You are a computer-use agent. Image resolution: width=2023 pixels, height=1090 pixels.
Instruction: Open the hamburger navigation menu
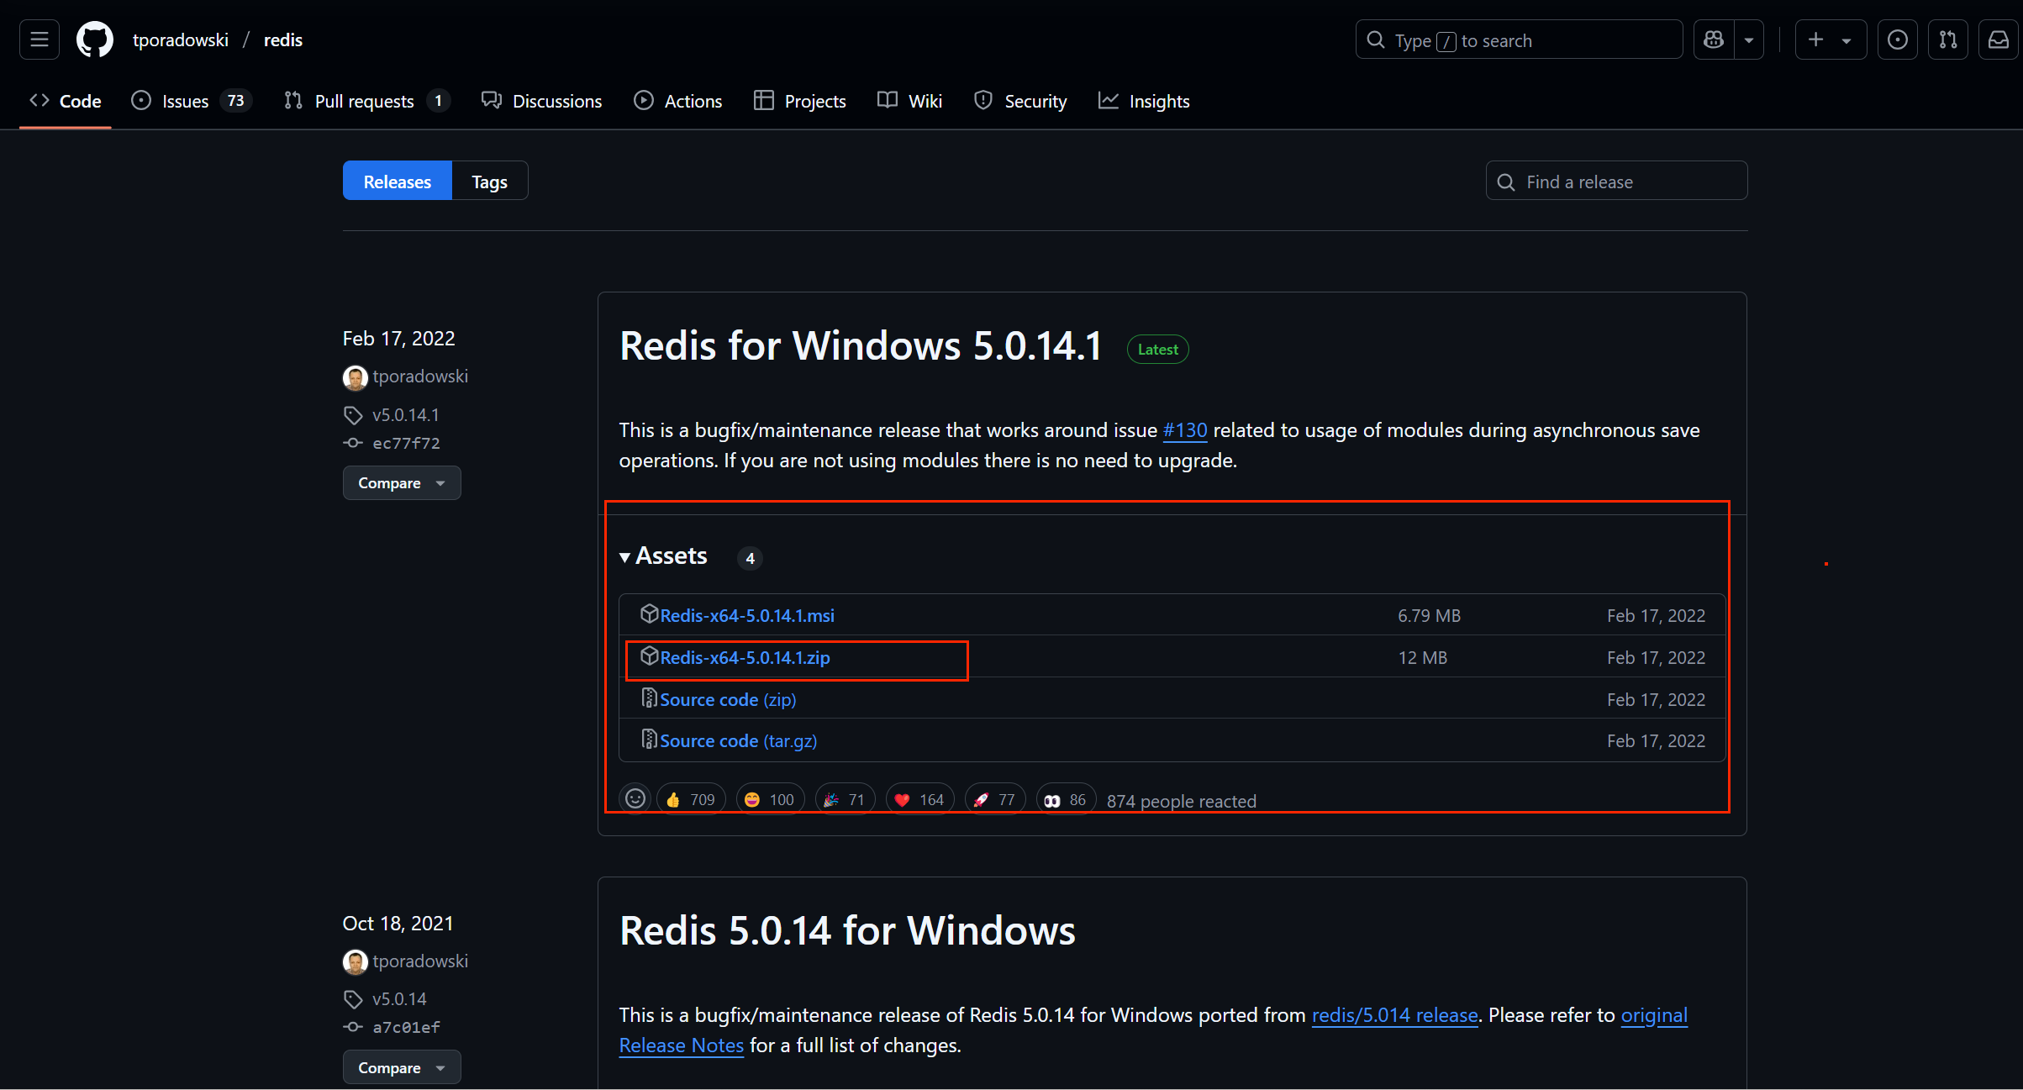pyautogui.click(x=40, y=39)
